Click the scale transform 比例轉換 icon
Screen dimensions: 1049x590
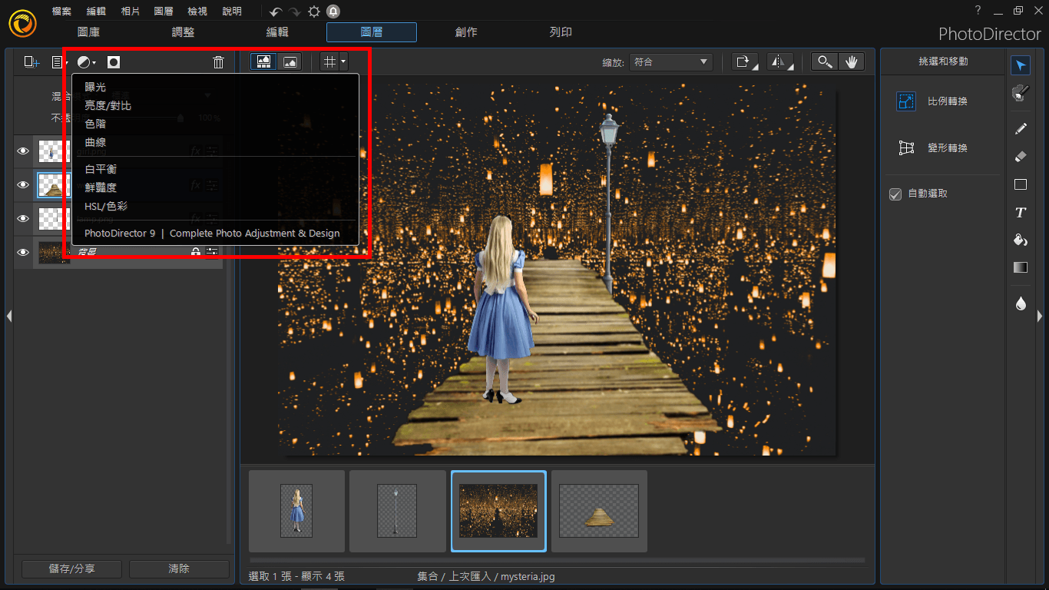(x=906, y=101)
